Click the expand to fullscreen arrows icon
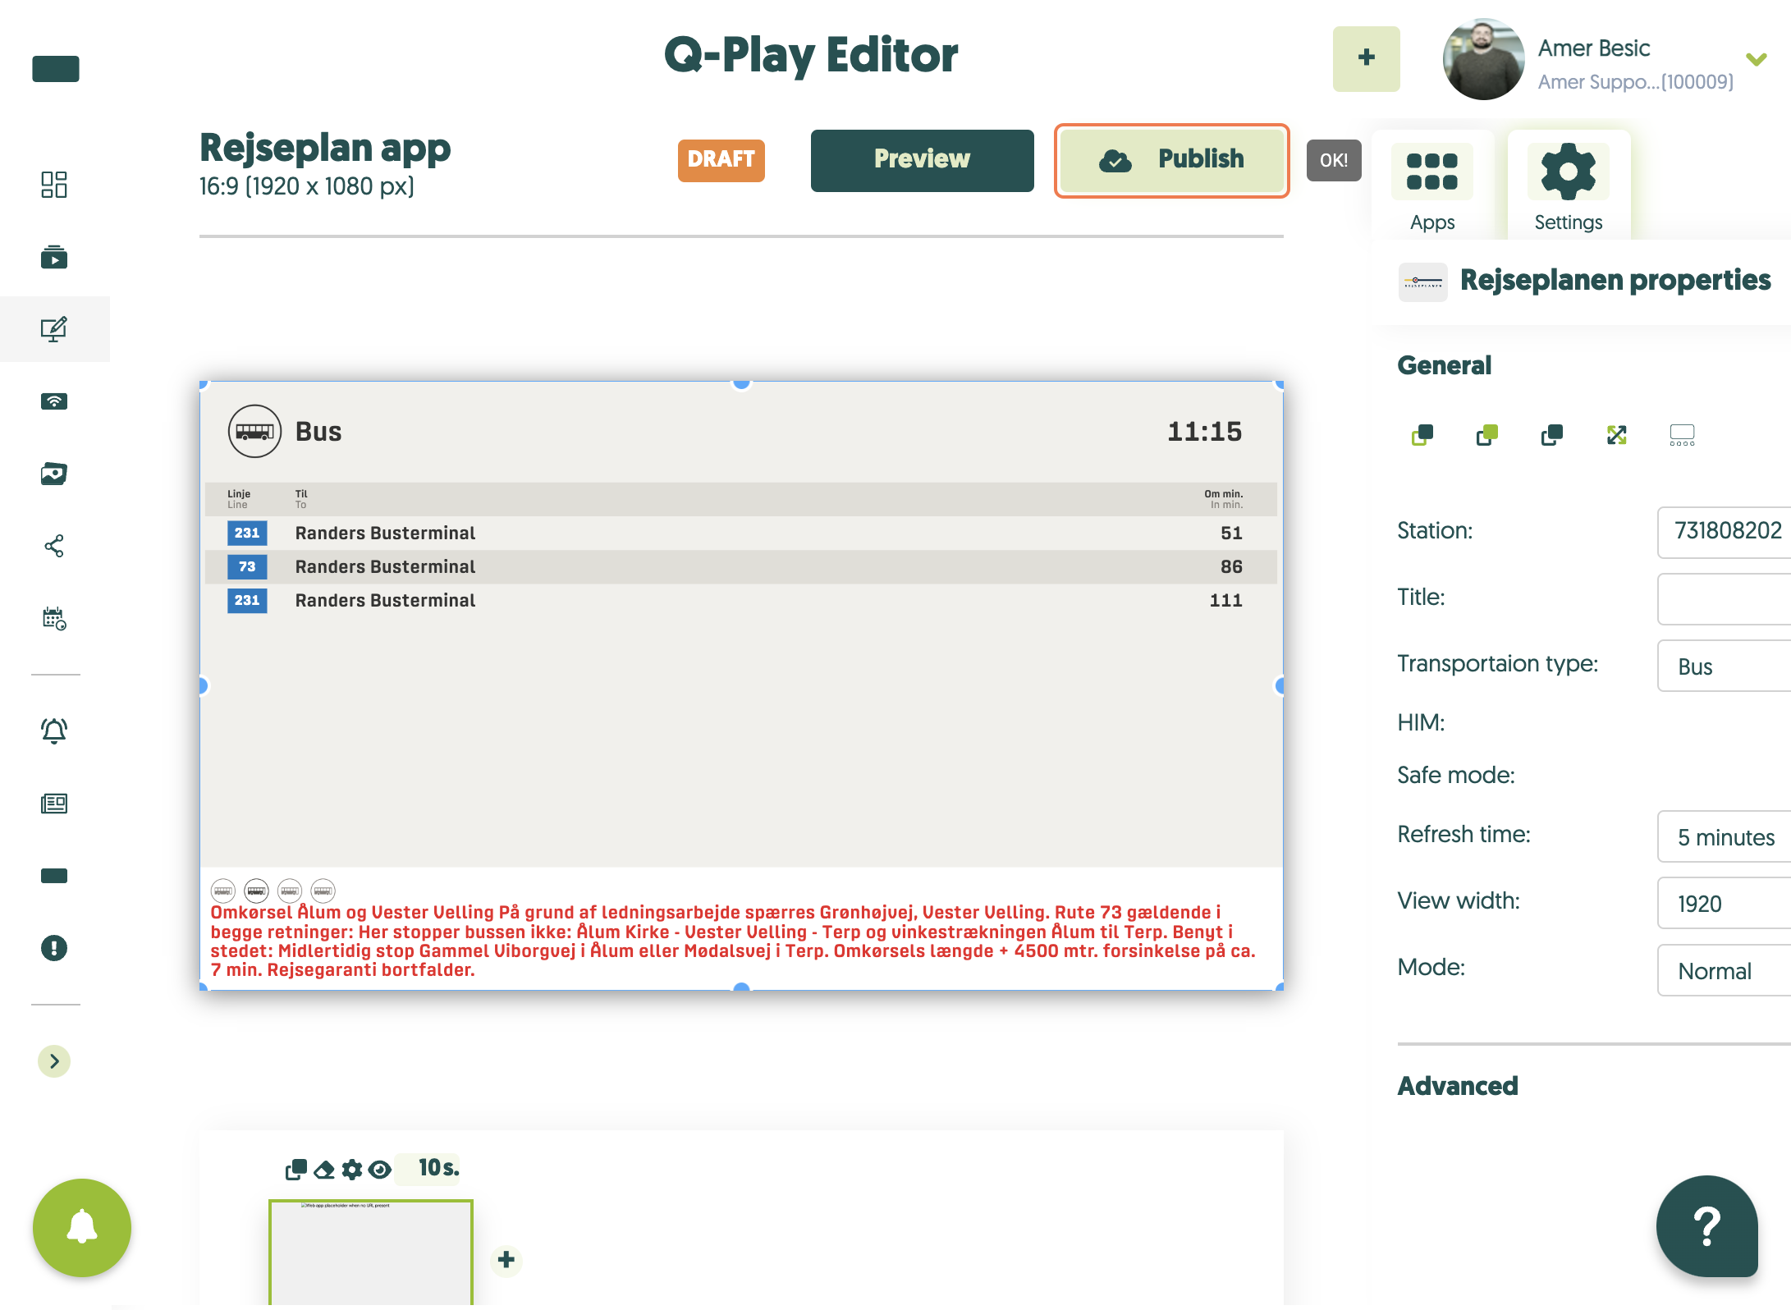This screenshot has width=1791, height=1310. coord(1617,435)
